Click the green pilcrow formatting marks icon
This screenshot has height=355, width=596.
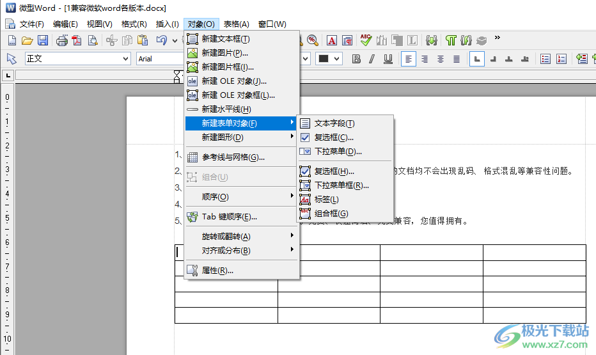pos(451,40)
